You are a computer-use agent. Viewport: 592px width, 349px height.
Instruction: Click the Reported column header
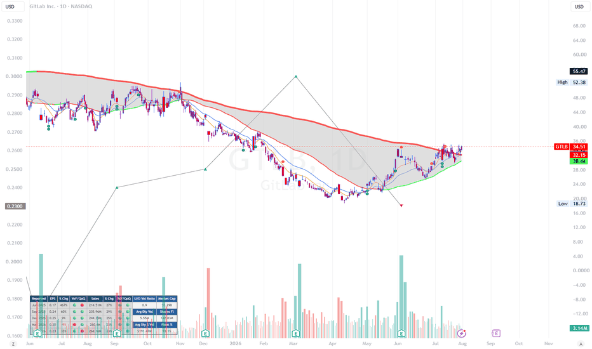[39, 298]
